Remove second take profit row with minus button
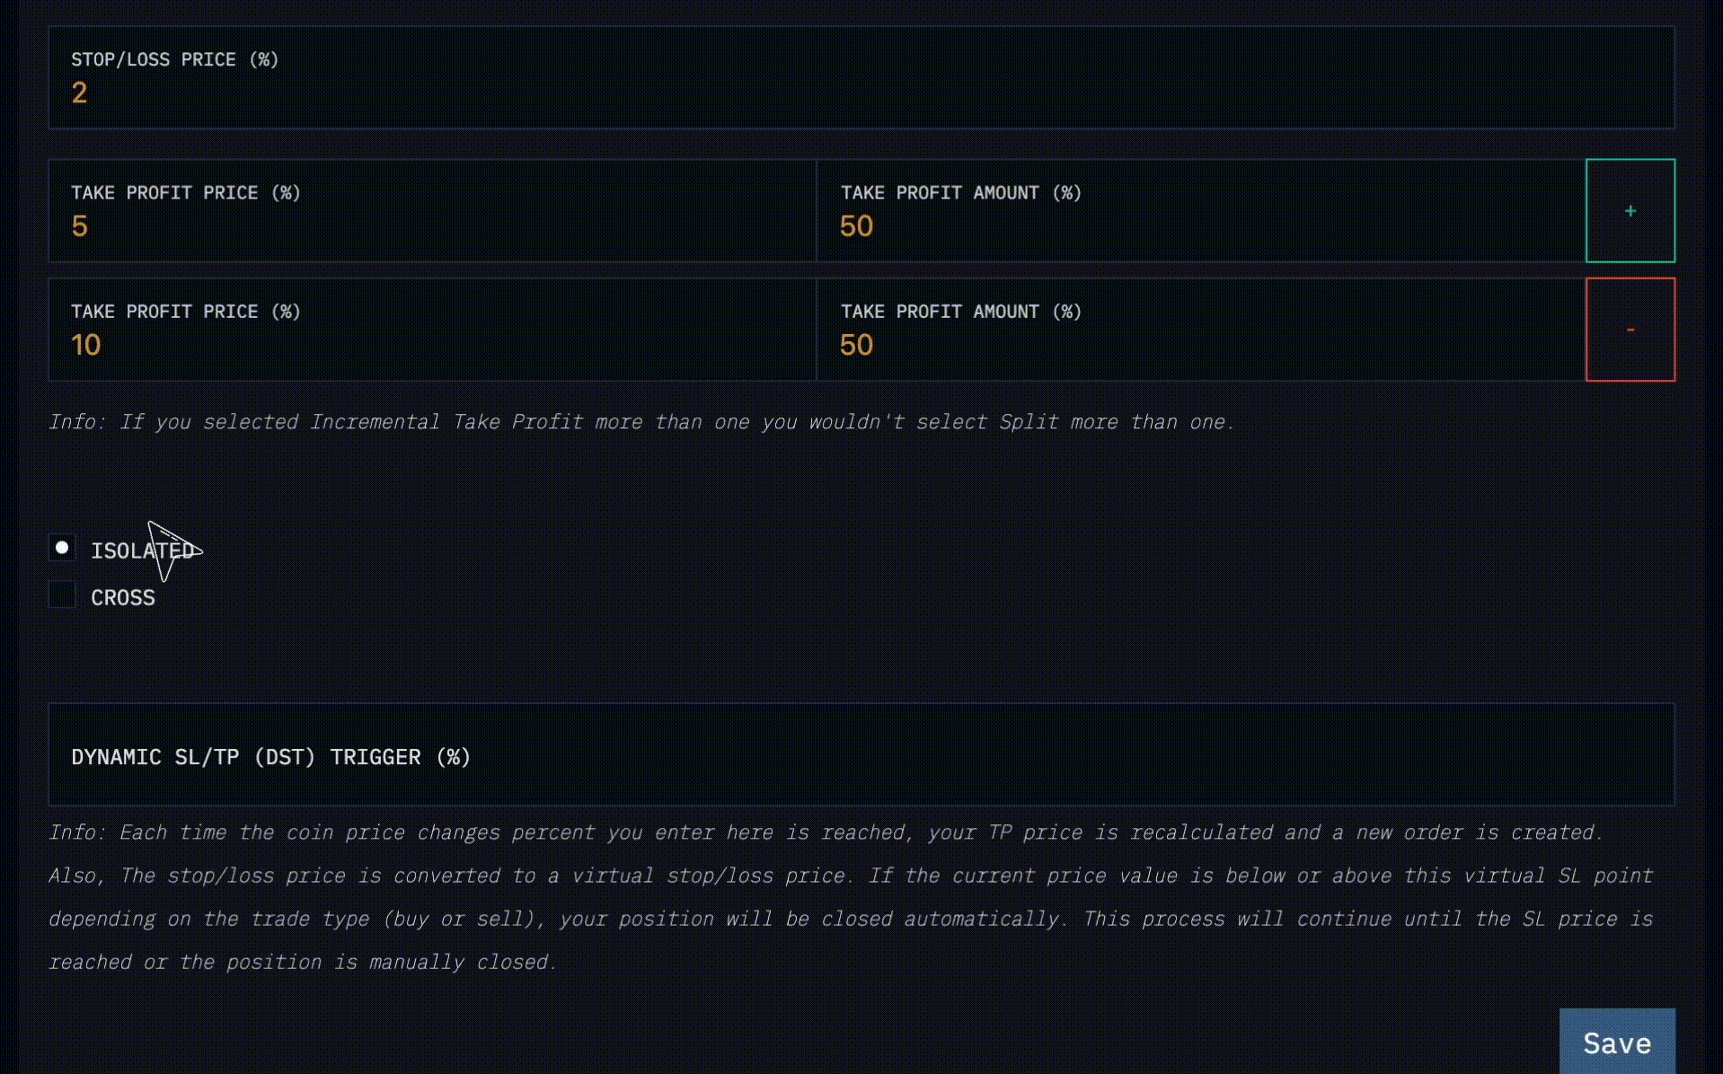 pyautogui.click(x=1630, y=330)
